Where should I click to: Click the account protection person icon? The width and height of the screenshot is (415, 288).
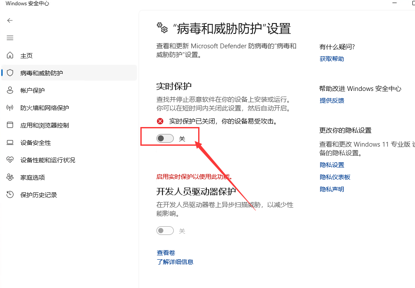(10, 90)
